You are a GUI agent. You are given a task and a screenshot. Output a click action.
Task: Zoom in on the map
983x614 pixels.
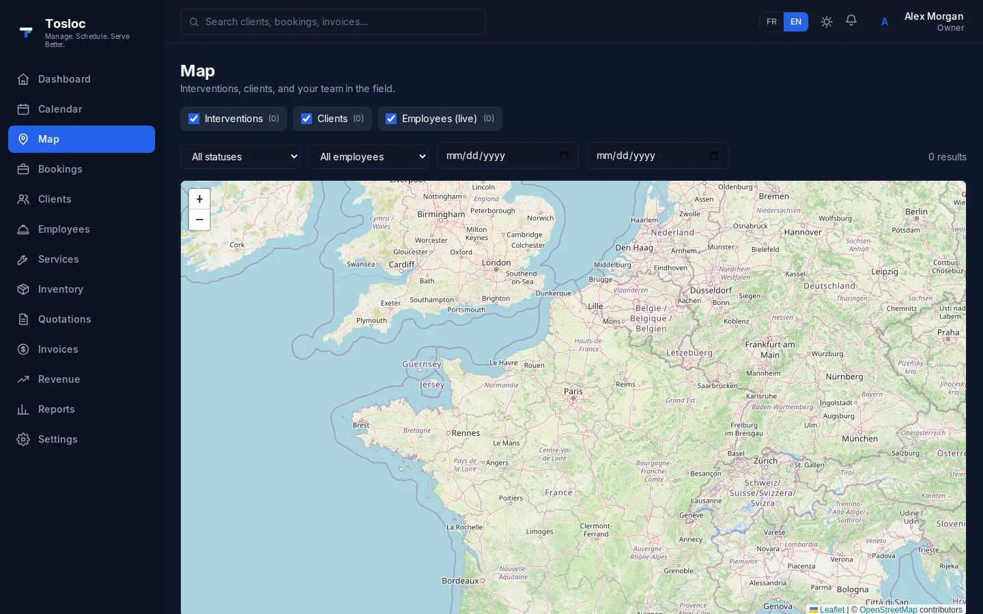[x=199, y=199]
